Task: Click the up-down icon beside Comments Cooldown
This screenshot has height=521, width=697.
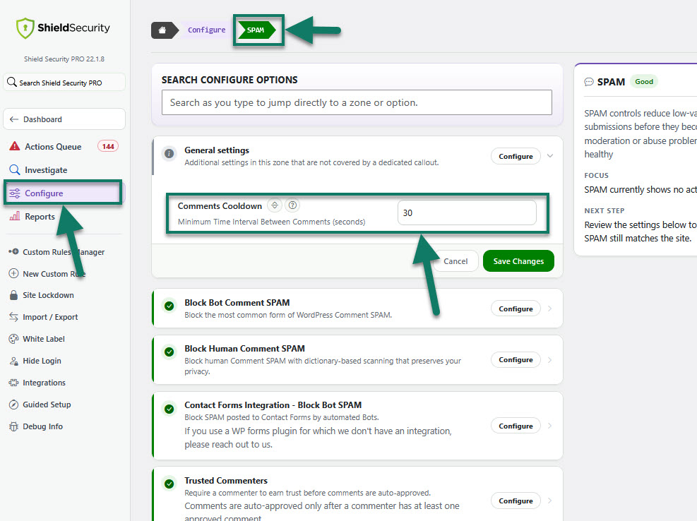Action: point(275,205)
